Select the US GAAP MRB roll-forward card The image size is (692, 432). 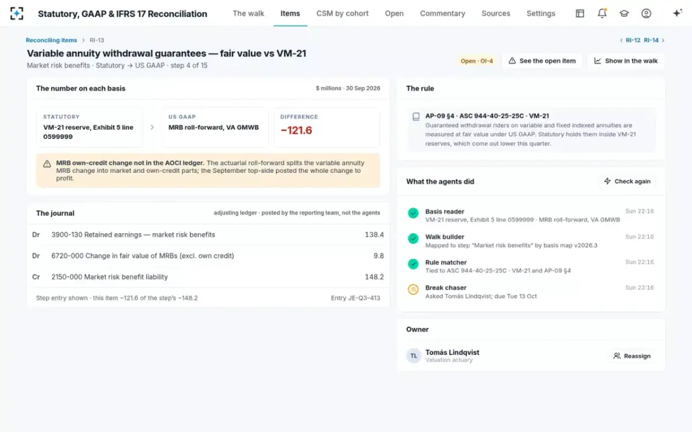click(215, 127)
